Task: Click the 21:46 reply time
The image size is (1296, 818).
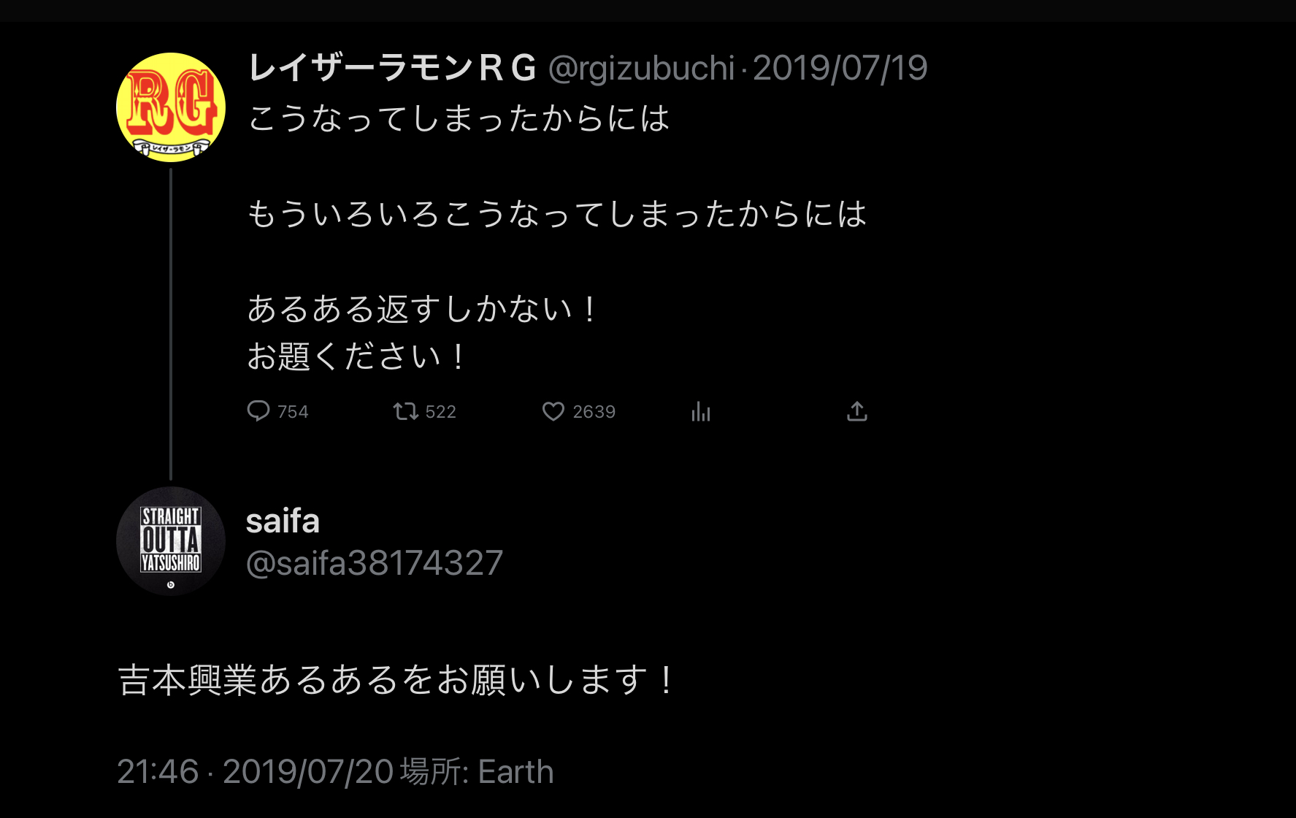Action: tap(158, 772)
